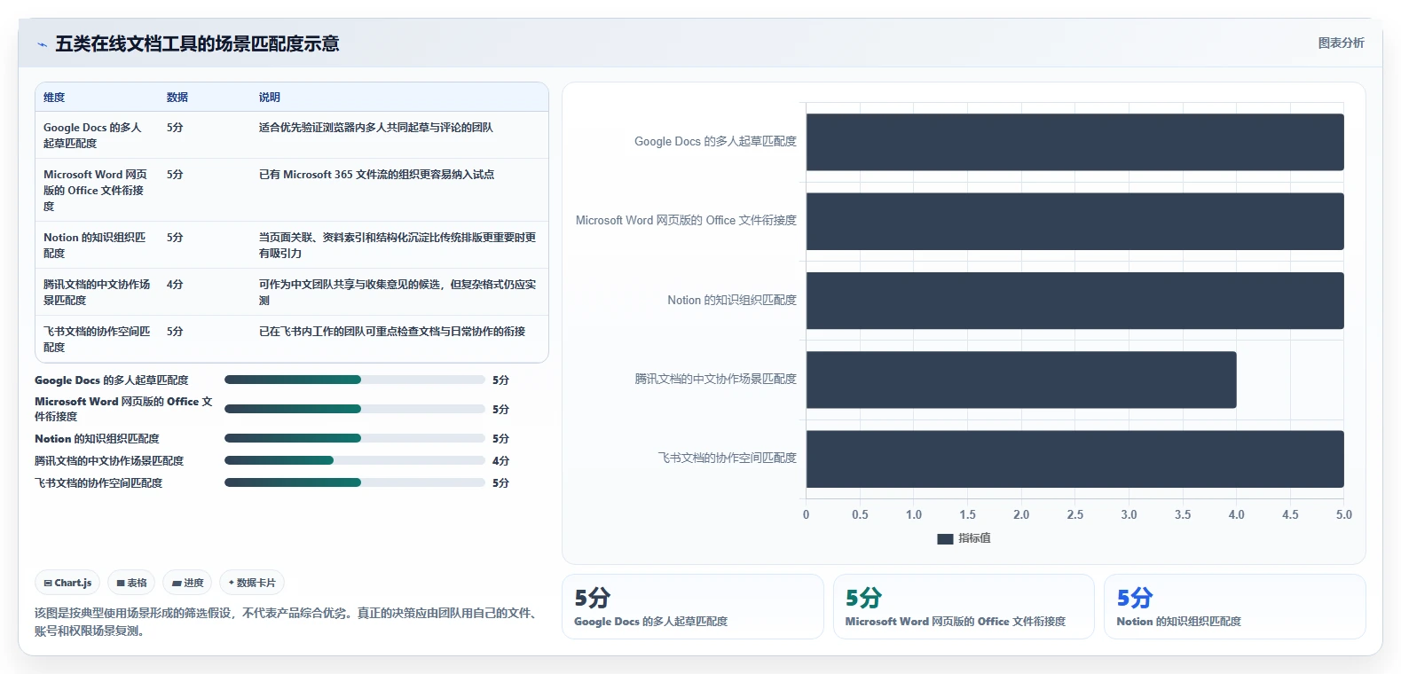The image size is (1401, 674).
Task: Click the 说明 column header
Action: point(270,98)
